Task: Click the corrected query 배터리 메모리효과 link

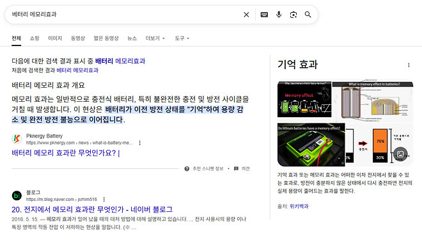Action: (x=120, y=61)
